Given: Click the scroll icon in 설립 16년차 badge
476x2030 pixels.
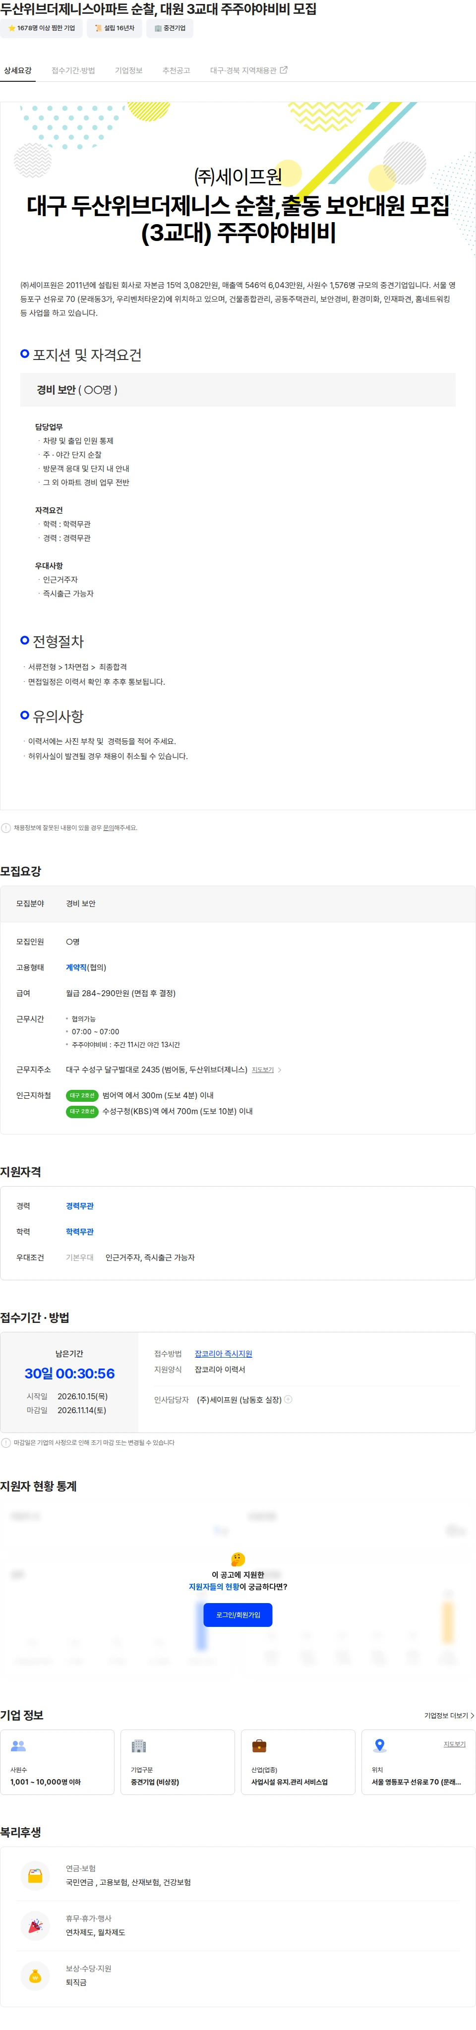Looking at the screenshot, I should click(x=99, y=28).
